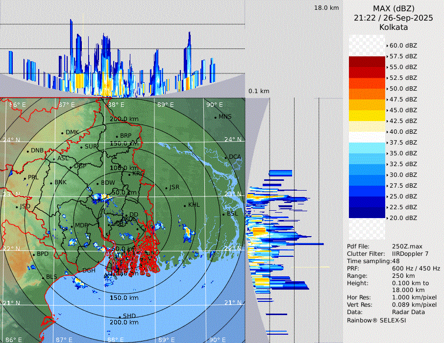Select the KHL station marker
444x343 pixels.
tap(185, 205)
